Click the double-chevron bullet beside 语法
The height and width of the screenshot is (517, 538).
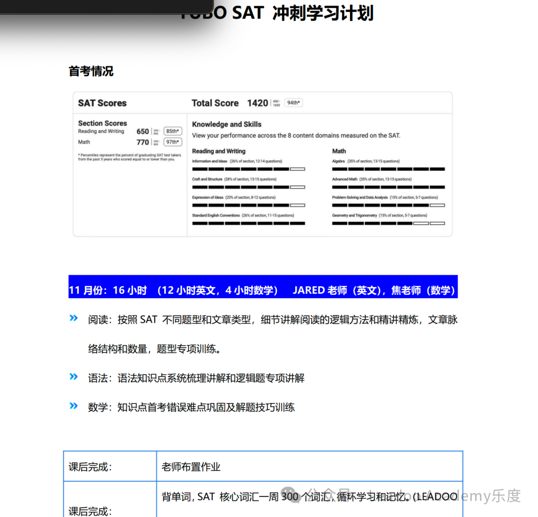(x=74, y=377)
